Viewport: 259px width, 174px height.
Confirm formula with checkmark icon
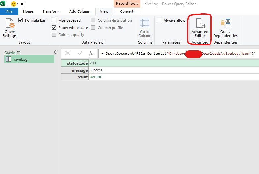[x=80, y=53]
